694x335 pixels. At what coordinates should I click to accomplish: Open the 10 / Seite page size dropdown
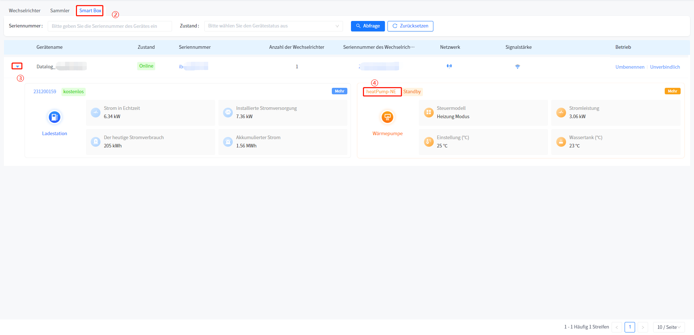pyautogui.click(x=669, y=327)
